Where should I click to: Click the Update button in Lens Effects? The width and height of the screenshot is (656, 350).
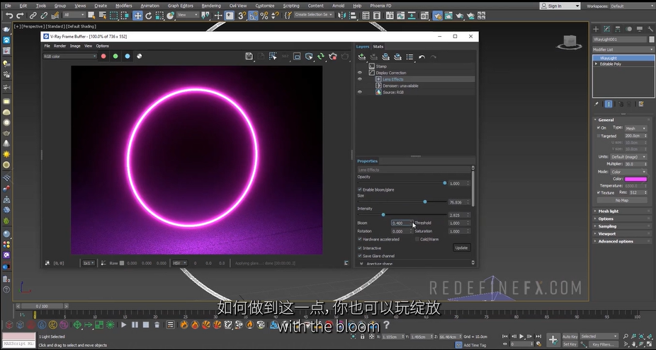(461, 247)
